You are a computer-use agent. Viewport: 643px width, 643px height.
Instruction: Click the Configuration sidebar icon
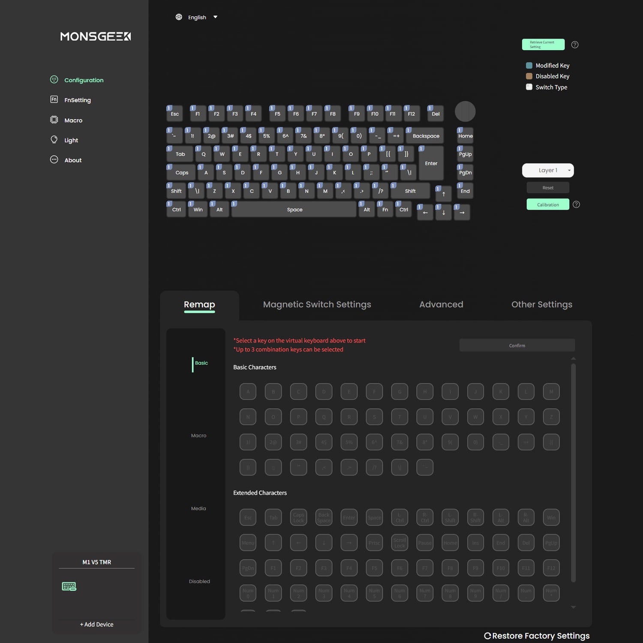coord(54,80)
